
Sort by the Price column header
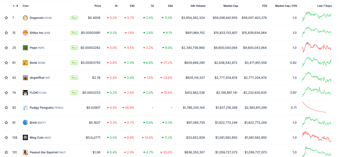pos(98,6)
